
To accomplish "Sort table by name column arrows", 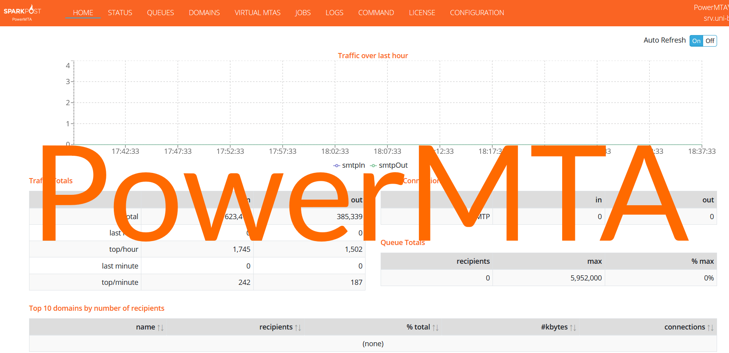I will pos(160,328).
